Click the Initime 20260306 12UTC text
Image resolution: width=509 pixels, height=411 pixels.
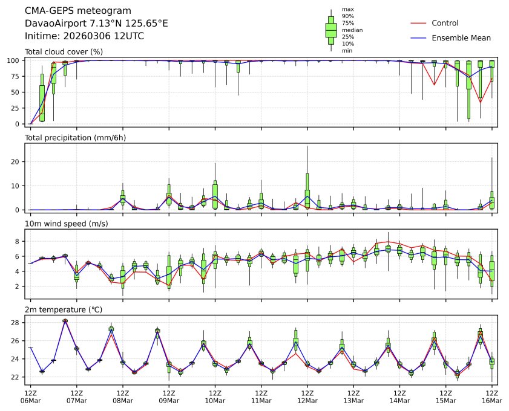(84, 36)
